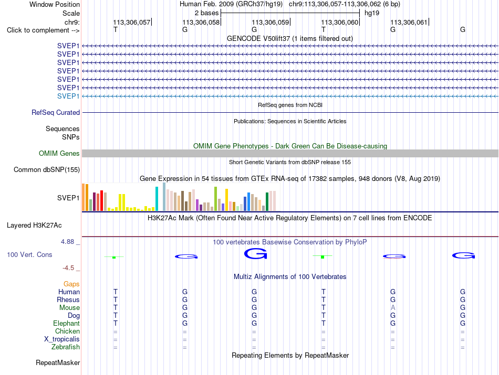The width and height of the screenshot is (499, 375).
Task: Click SVEP1 label beside GTEx bar chart
Action: click(68, 198)
